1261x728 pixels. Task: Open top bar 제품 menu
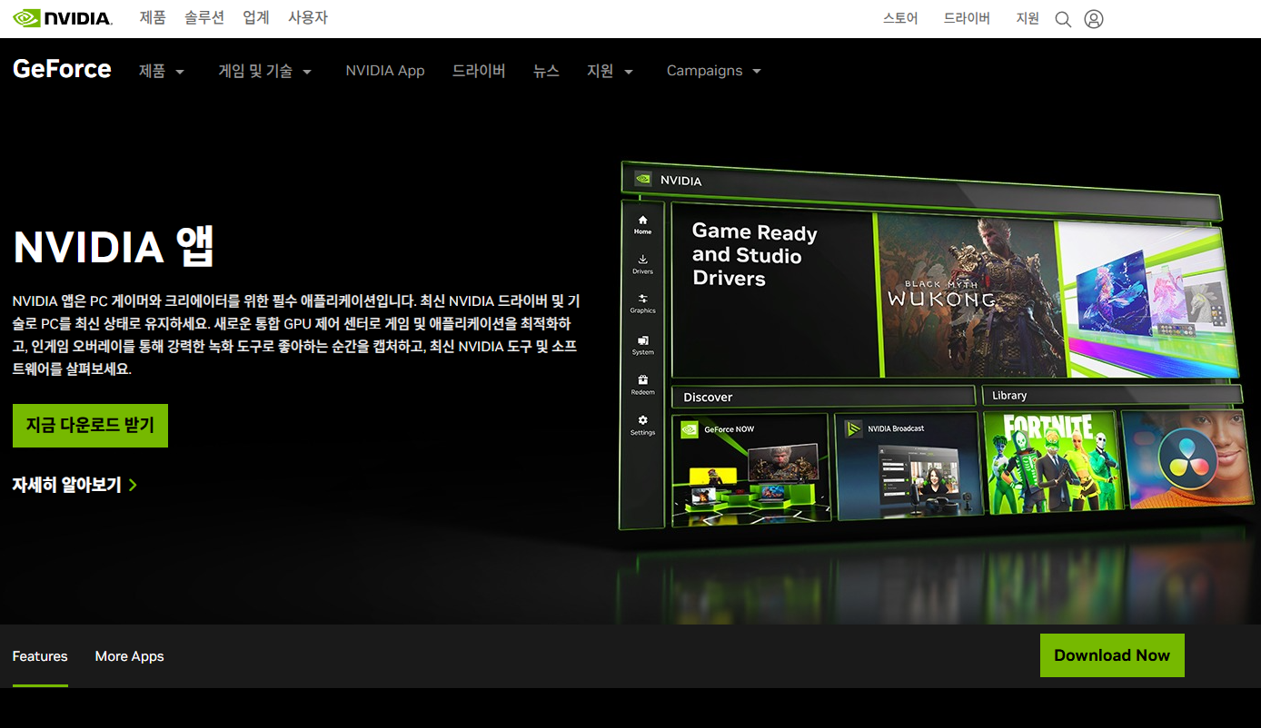153,18
